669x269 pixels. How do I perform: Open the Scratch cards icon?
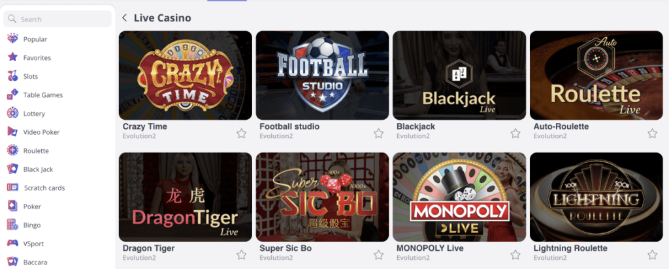(x=13, y=188)
